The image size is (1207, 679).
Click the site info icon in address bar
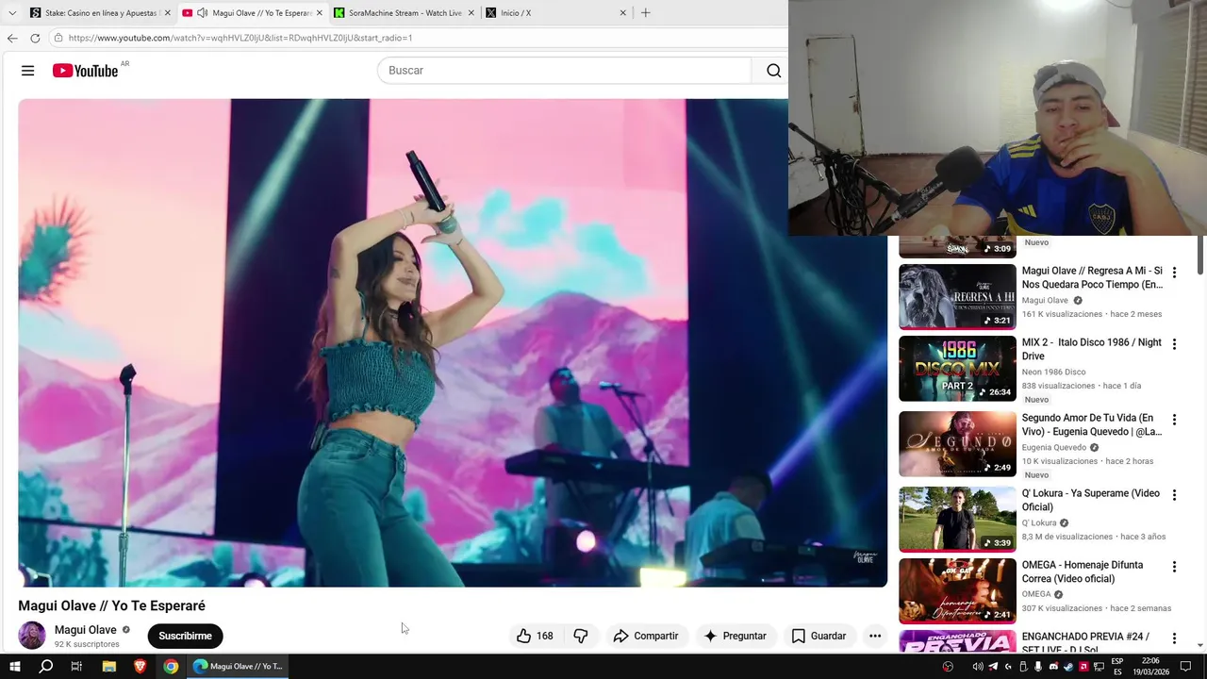point(58,38)
